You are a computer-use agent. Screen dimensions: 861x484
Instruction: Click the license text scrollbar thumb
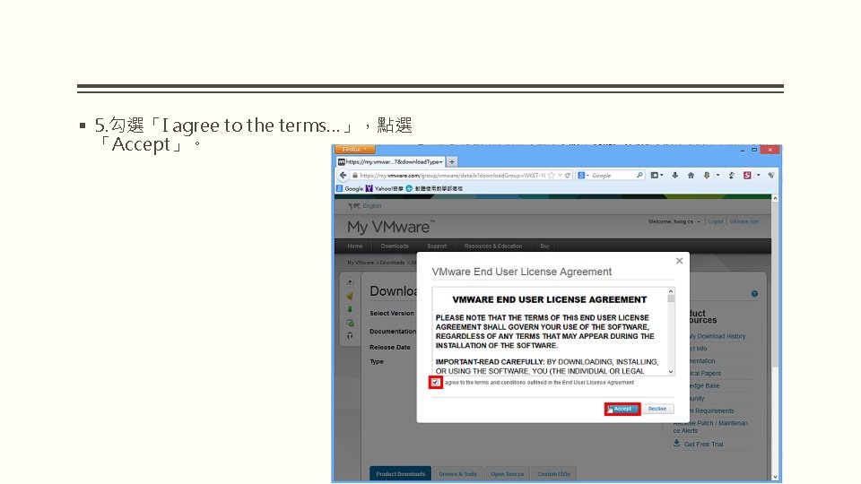point(671,298)
